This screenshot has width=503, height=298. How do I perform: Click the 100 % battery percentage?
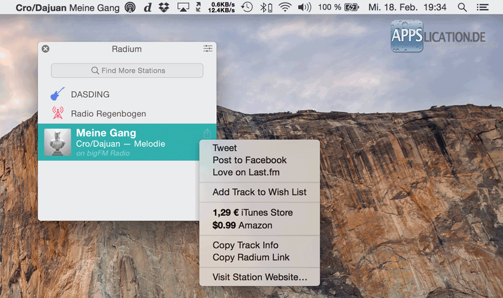(329, 7)
